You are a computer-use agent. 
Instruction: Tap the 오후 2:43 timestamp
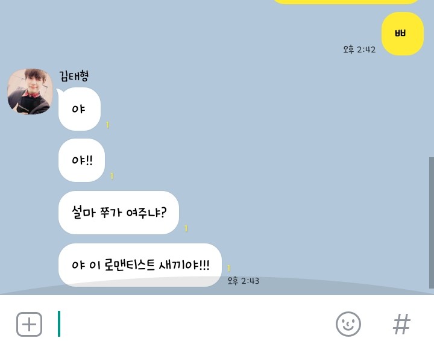pos(244,281)
